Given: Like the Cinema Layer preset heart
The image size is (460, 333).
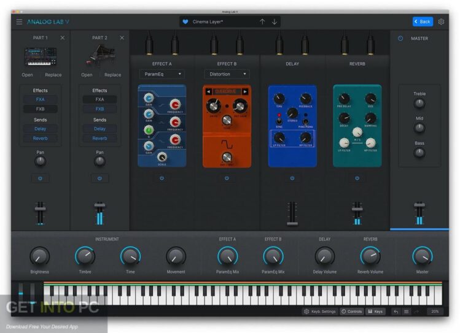Looking at the screenshot, I should coord(185,21).
